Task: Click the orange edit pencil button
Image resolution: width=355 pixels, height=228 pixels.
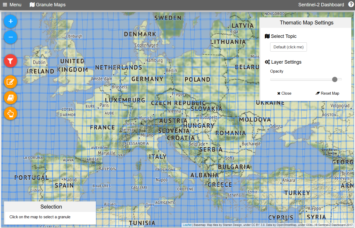Action: pyautogui.click(x=11, y=82)
